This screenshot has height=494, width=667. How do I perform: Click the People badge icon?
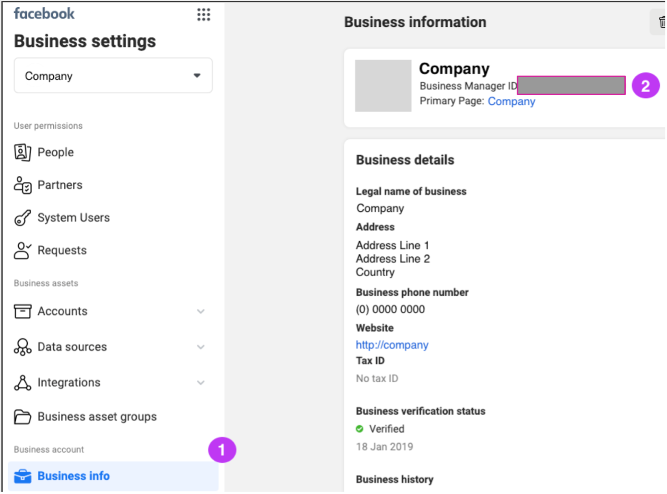[23, 152]
